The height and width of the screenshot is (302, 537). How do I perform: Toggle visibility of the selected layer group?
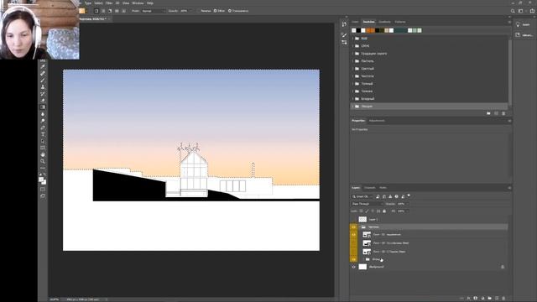point(354,227)
